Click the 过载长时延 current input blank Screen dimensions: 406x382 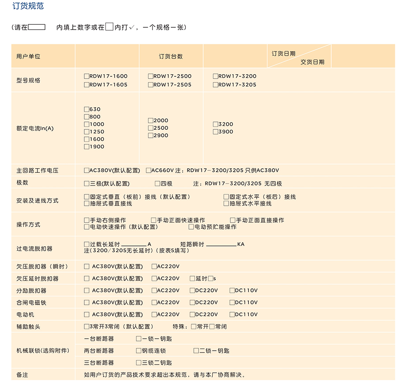click(133, 244)
